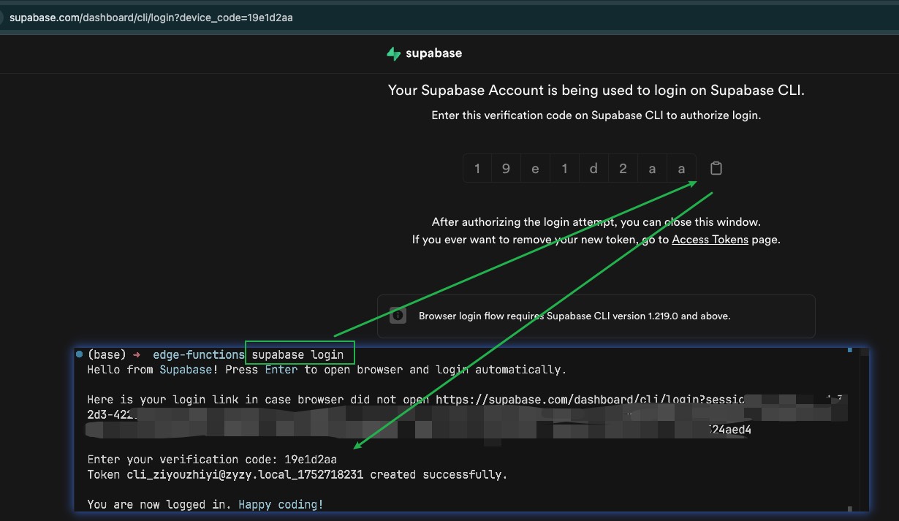The image size is (899, 521).
Task: Click the "supabase" wordmark in the header
Action: coord(434,53)
